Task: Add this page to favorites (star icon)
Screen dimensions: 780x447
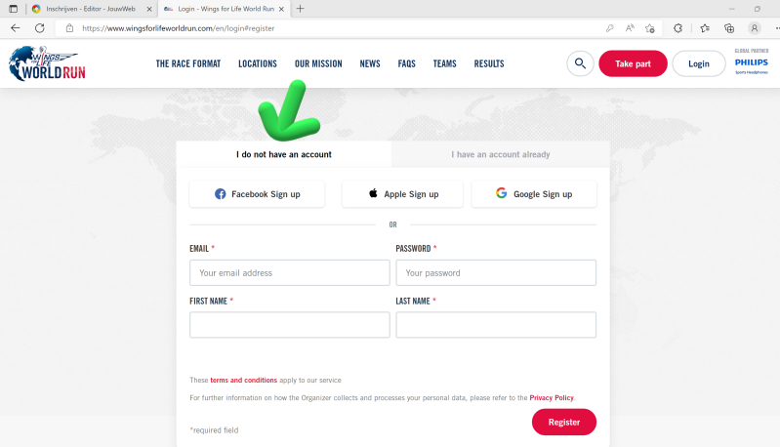Action: [x=649, y=28]
